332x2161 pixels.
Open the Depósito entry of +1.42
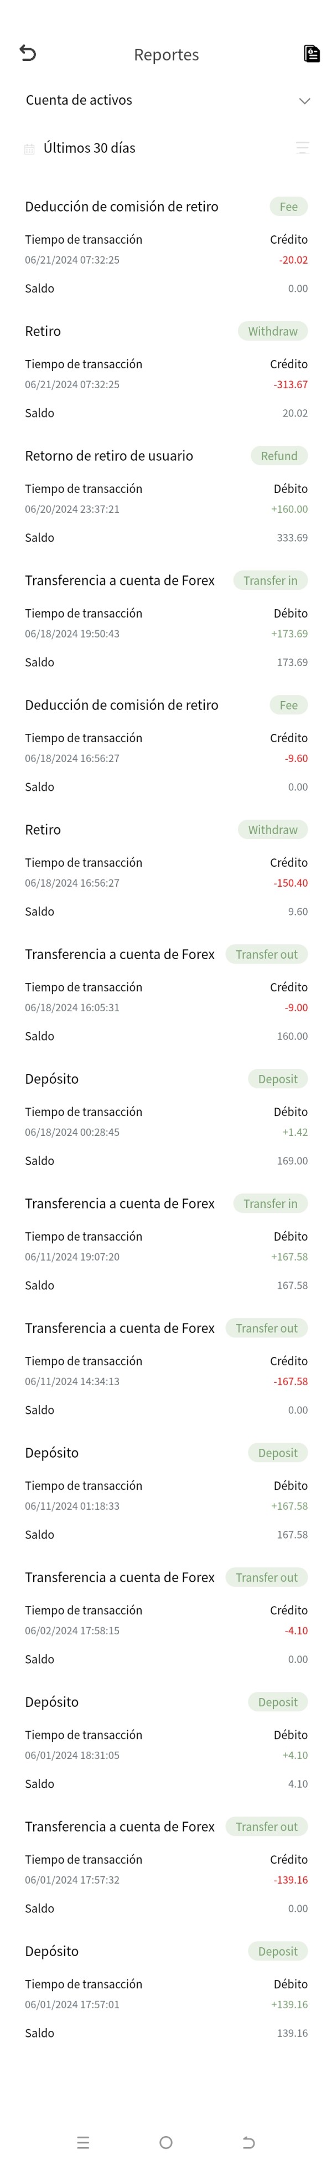coord(166,1119)
